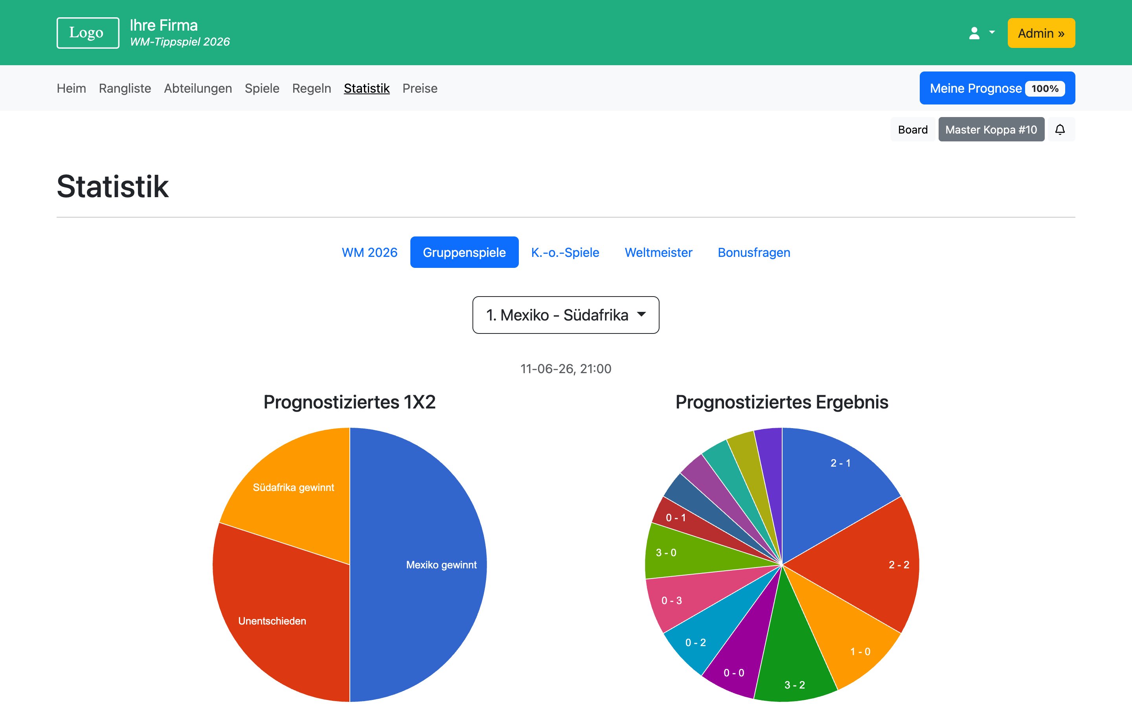Click the notification bell icon
1132x707 pixels.
point(1060,130)
